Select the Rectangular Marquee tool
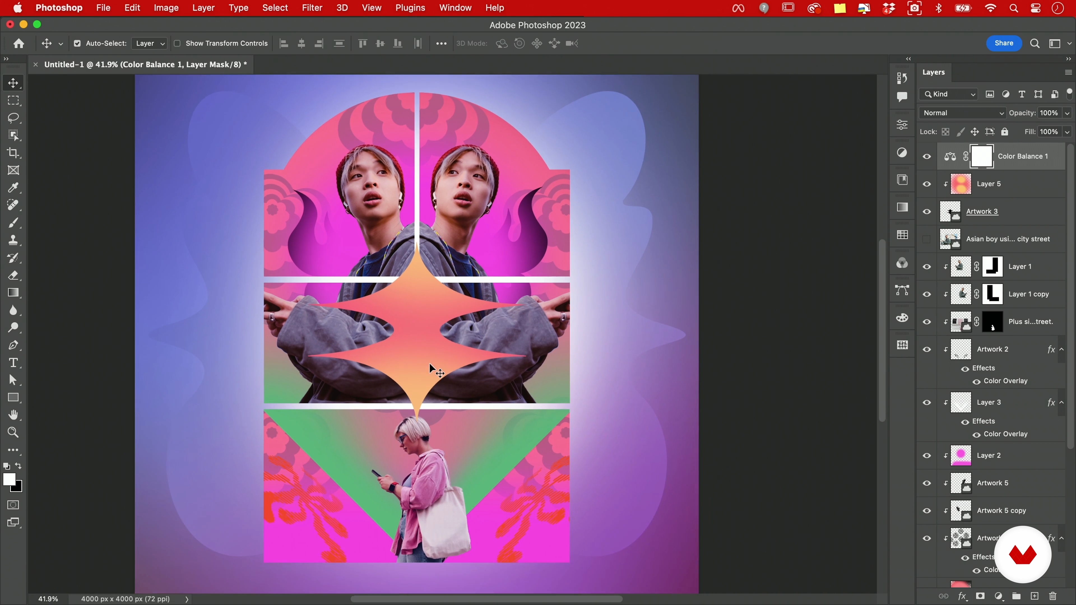The image size is (1076, 605). click(x=13, y=101)
